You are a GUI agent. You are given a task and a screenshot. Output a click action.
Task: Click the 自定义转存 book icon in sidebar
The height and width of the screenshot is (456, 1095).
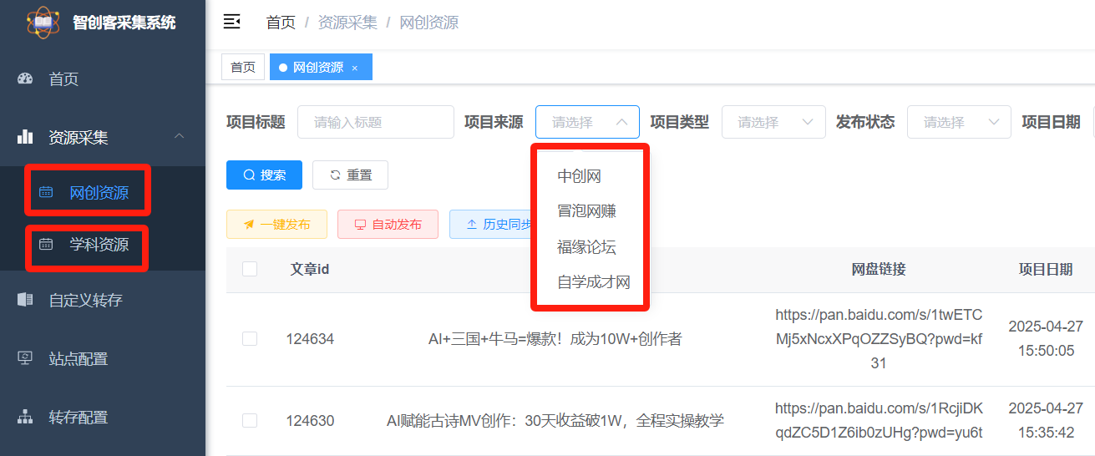[x=25, y=300]
